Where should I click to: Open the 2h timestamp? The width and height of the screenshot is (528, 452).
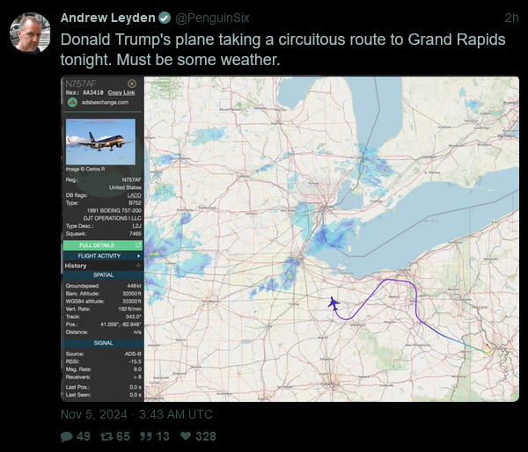coord(511,18)
